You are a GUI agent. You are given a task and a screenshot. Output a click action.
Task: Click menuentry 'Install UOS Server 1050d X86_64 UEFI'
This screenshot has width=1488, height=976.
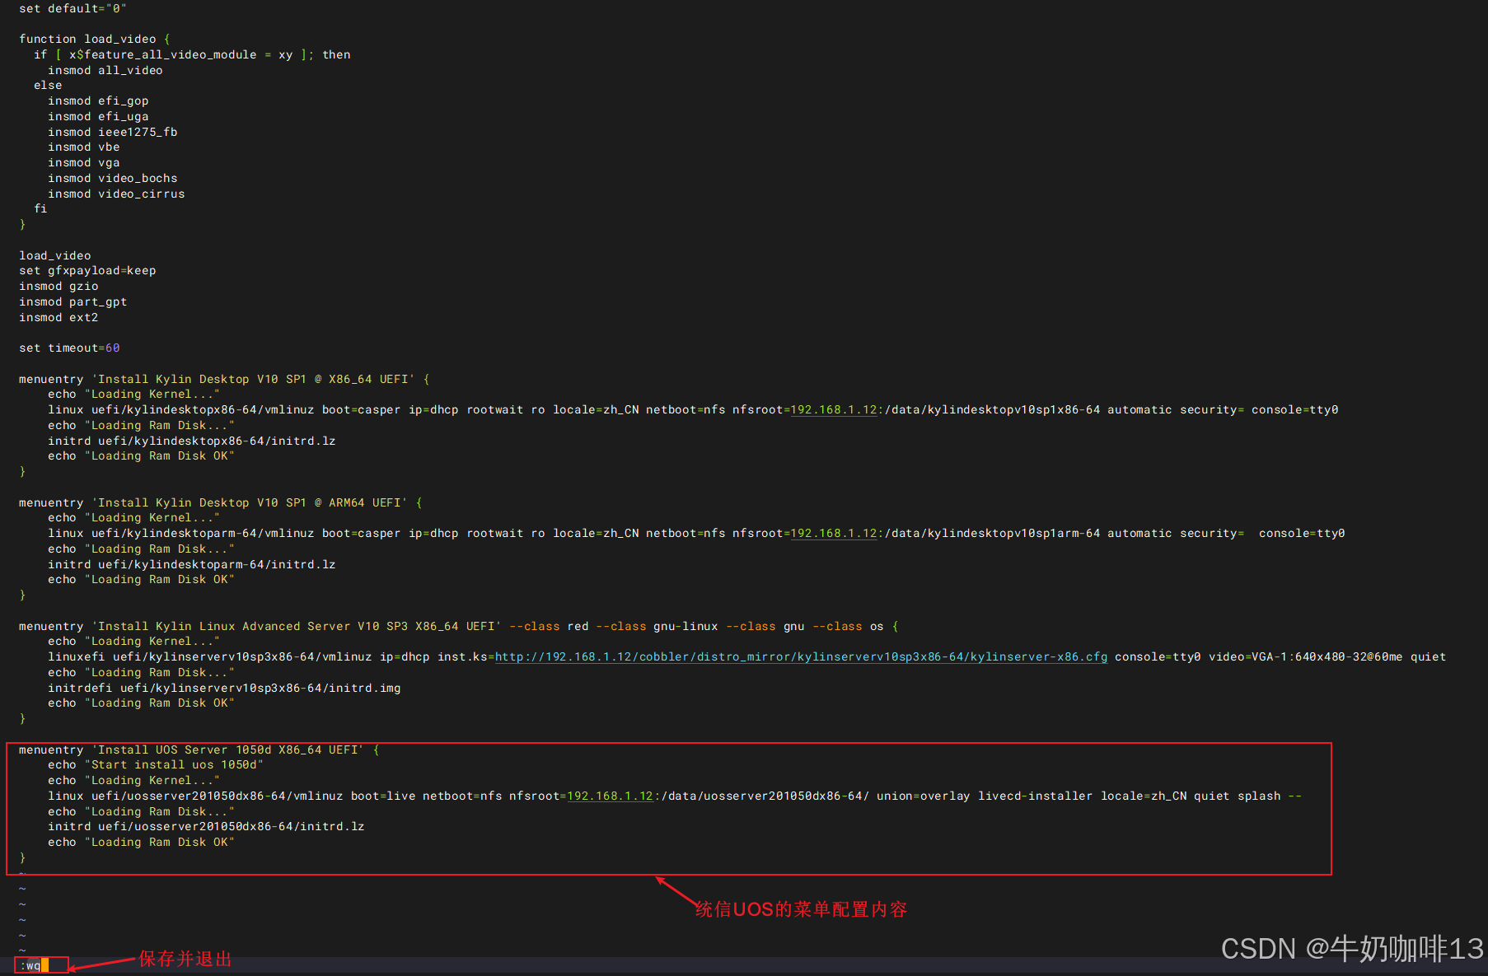199,750
